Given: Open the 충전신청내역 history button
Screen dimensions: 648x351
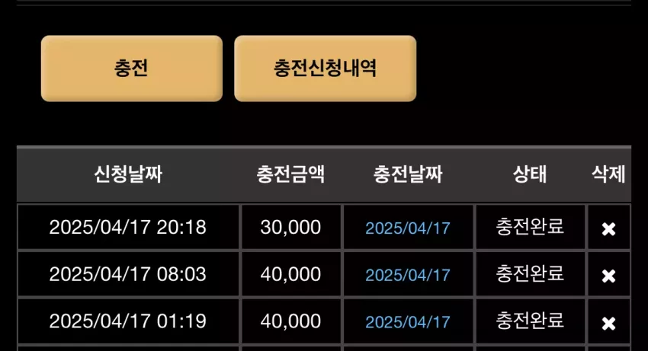Looking at the screenshot, I should 326,68.
